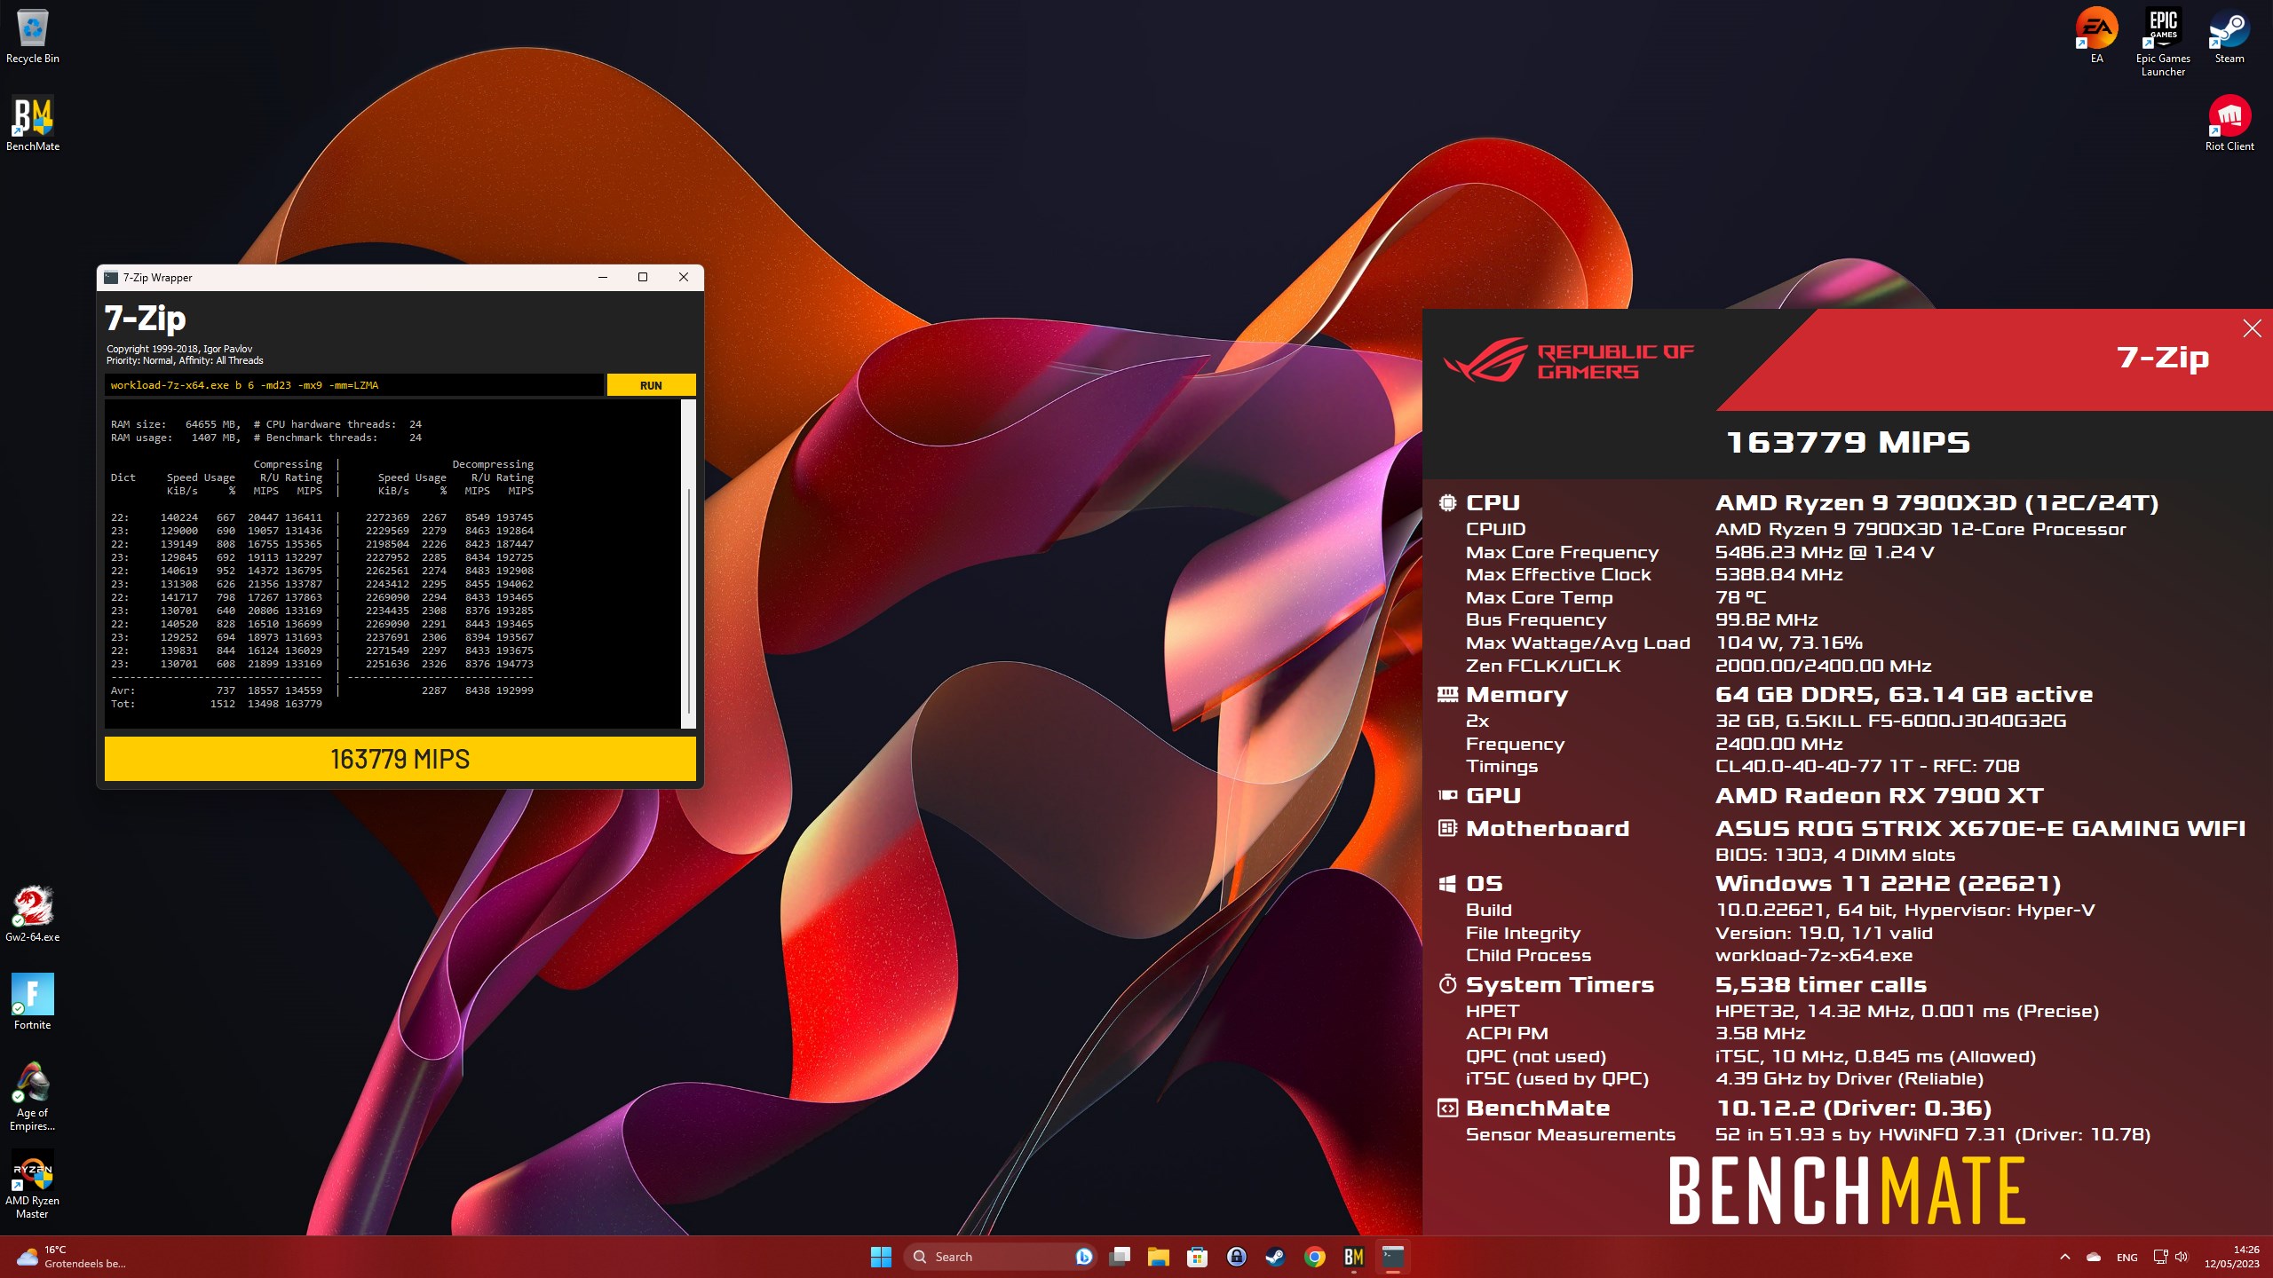Click '5486.23 MHz @ 1.24 V' value

1825,552
